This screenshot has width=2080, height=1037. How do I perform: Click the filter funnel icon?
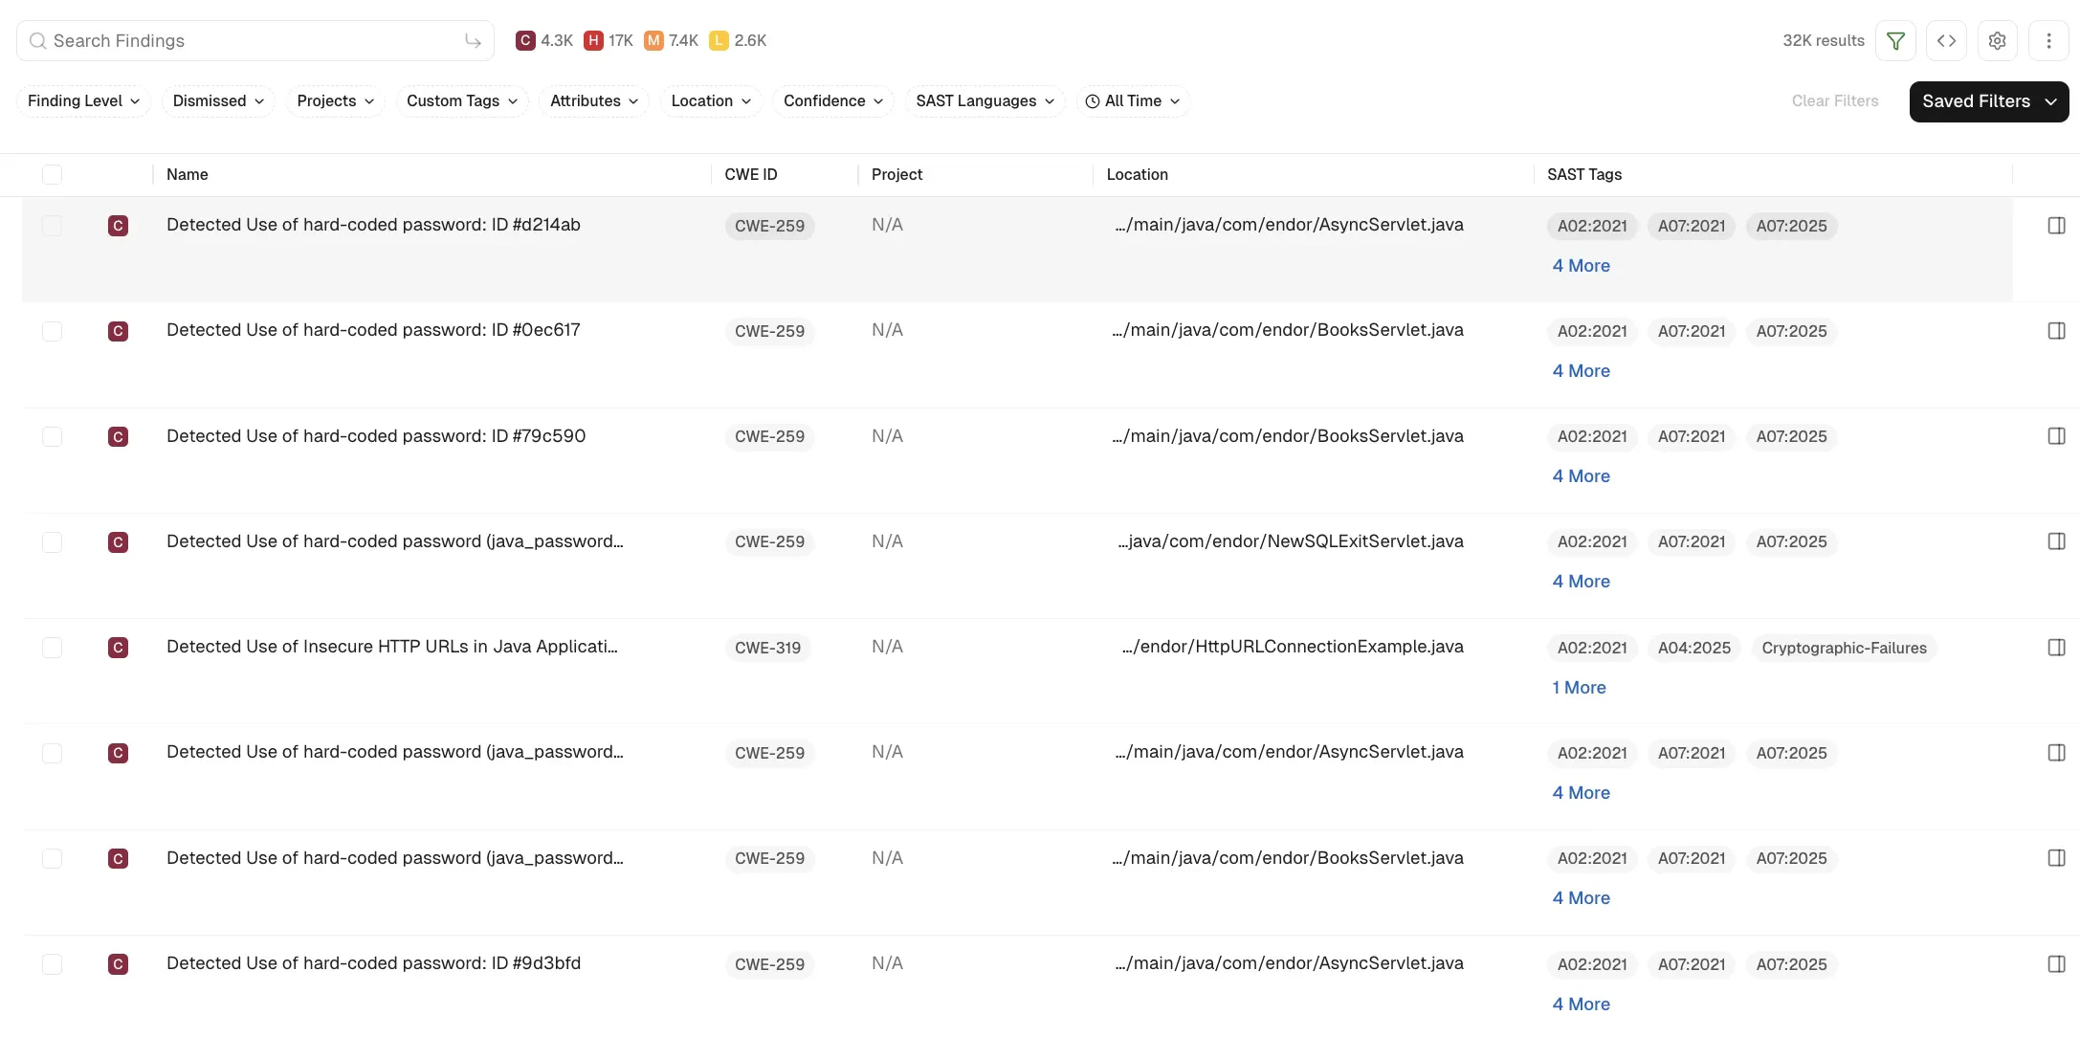[x=1895, y=41]
